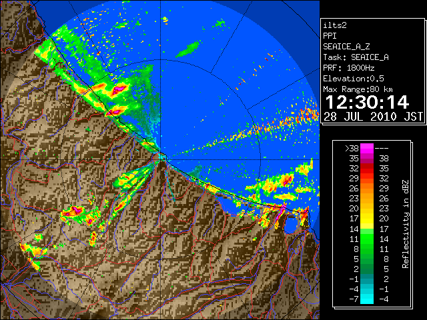Image resolution: width=427 pixels, height=320 pixels.
Task: Select the '-7' legend value
Action: [354, 299]
